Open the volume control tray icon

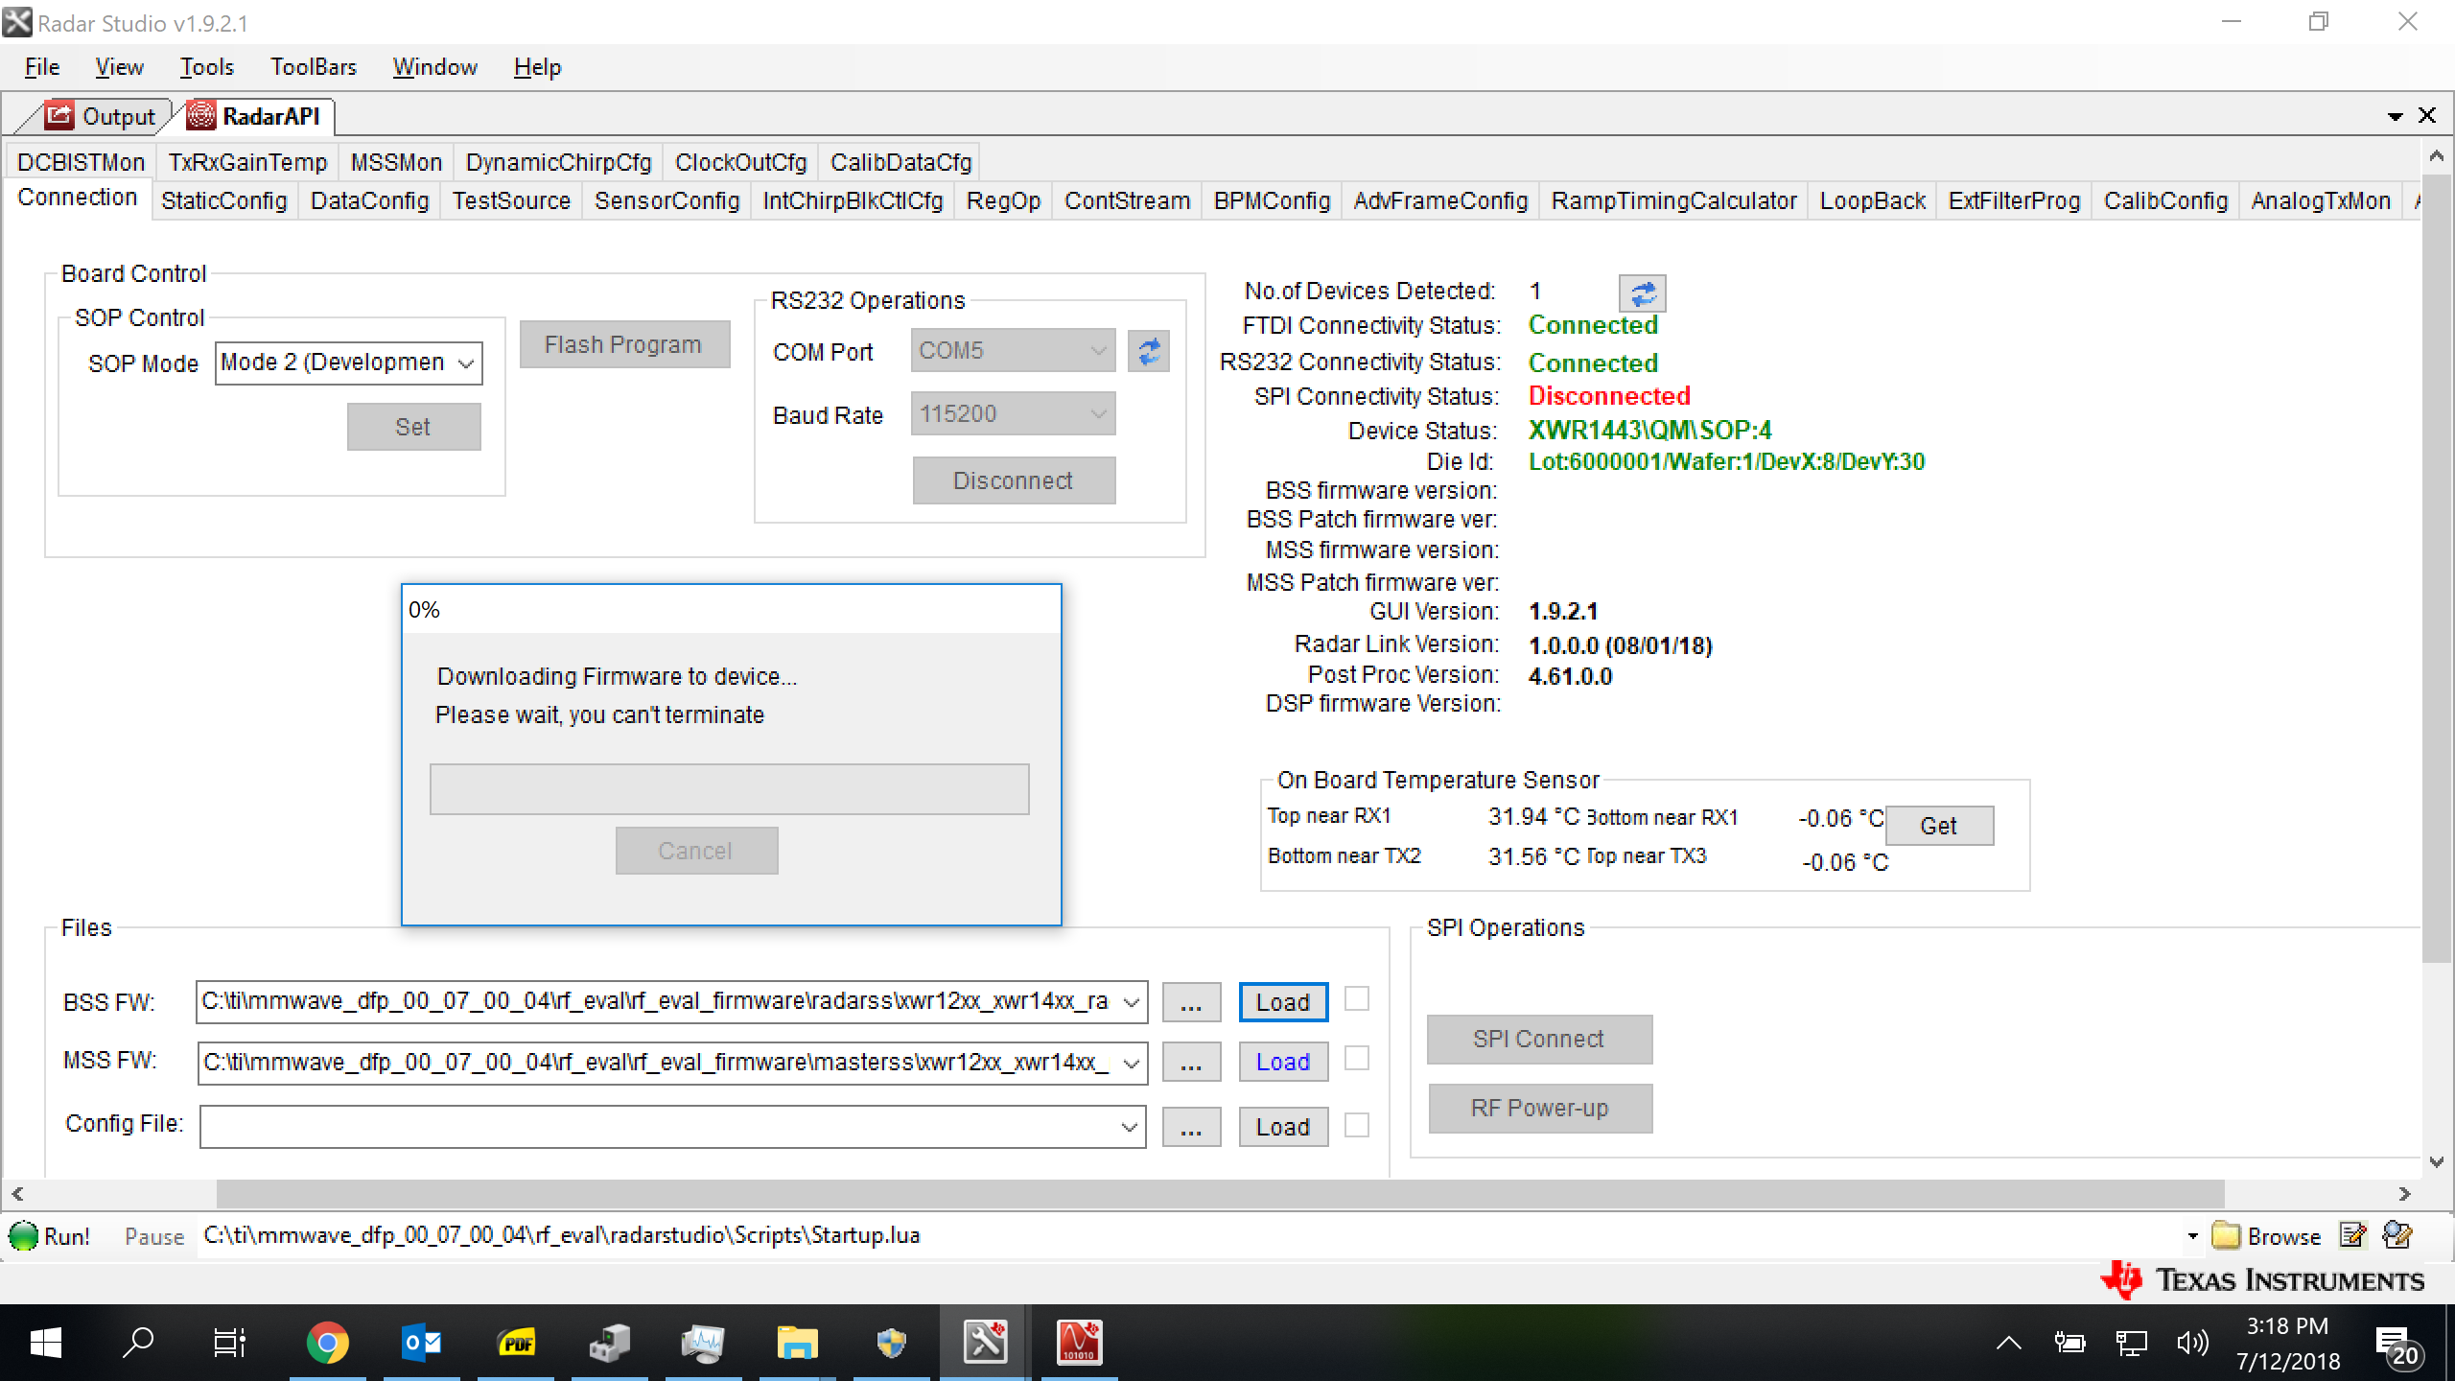point(2192,1343)
